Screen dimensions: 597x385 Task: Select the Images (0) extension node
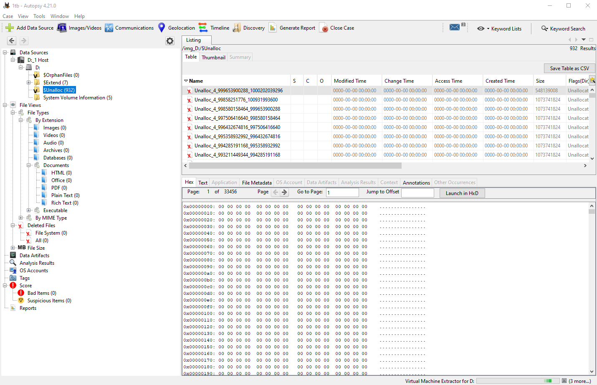point(55,128)
